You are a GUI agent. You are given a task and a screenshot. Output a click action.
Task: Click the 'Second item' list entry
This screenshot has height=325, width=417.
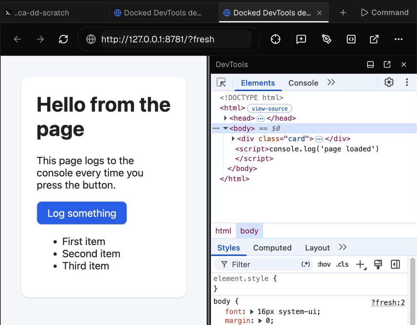pyautogui.click(x=91, y=254)
